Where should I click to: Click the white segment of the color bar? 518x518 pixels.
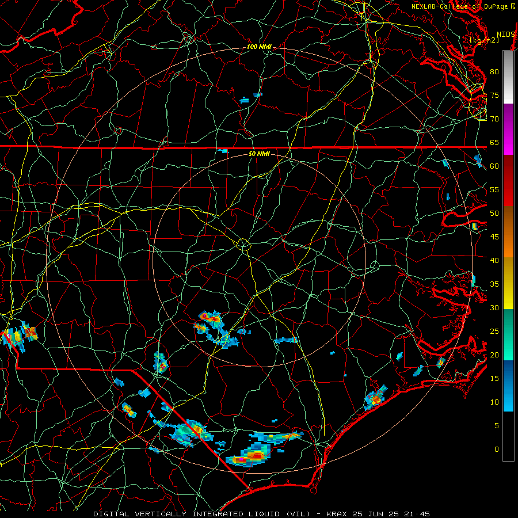click(x=508, y=78)
